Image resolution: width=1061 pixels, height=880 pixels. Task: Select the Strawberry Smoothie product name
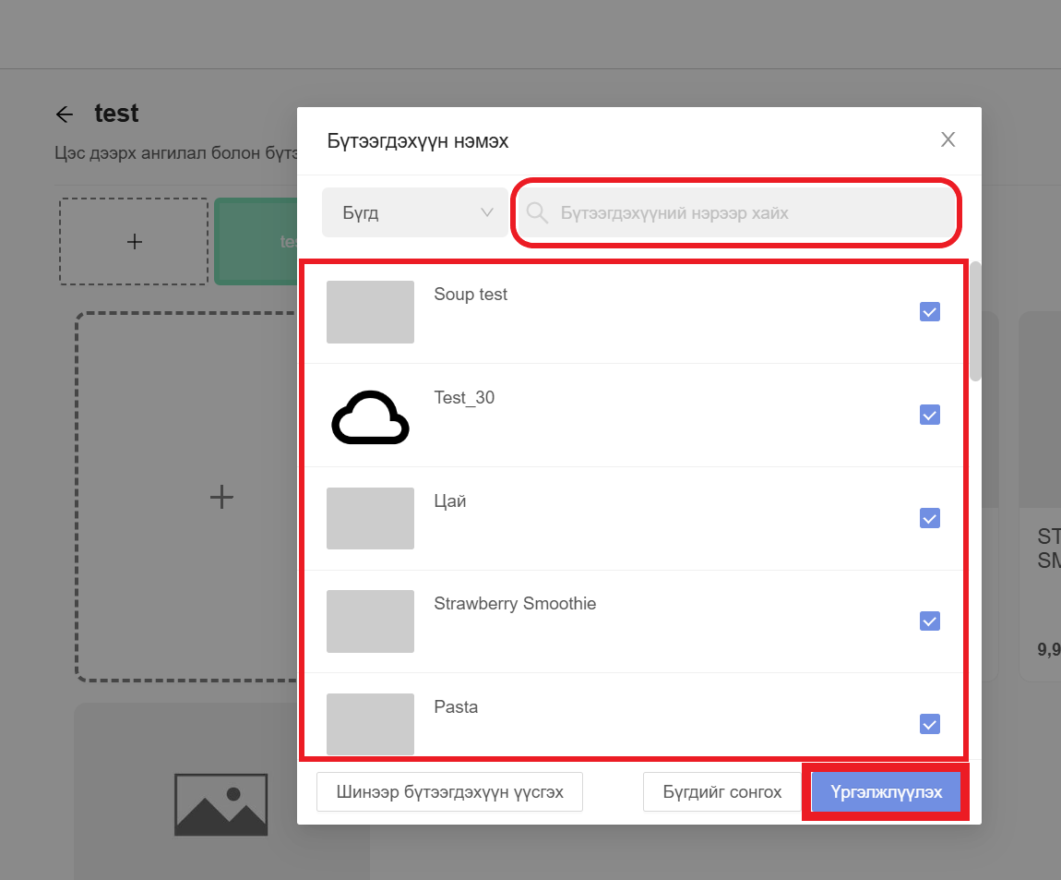pos(515,604)
